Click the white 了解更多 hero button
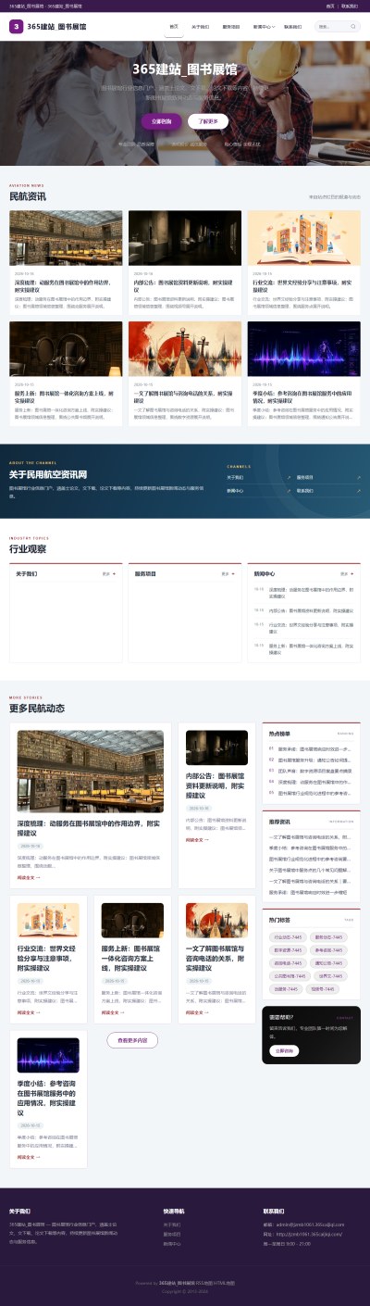The image size is (370, 1306). point(208,121)
